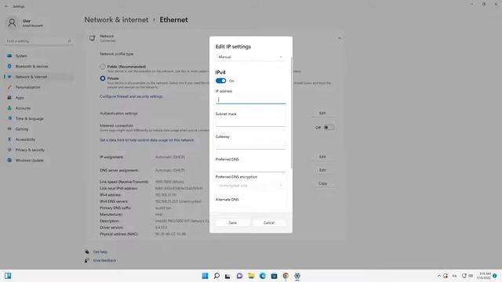Open the Get help link
This screenshot has width=502, height=282.
100,252
